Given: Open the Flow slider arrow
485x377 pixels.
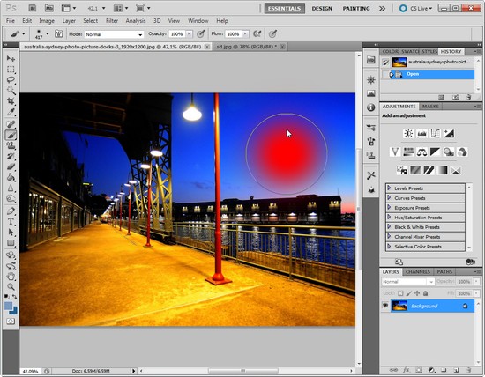Looking at the screenshot, I should 245,33.
